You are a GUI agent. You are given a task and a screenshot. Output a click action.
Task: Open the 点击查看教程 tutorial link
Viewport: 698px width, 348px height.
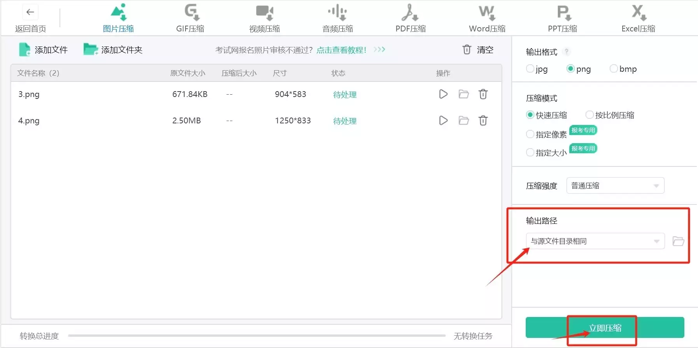(x=341, y=50)
